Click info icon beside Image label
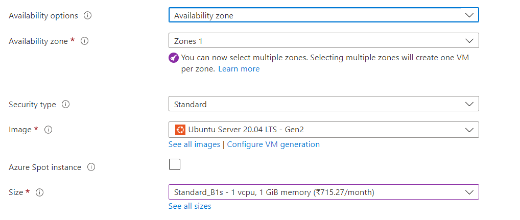 coord(49,130)
